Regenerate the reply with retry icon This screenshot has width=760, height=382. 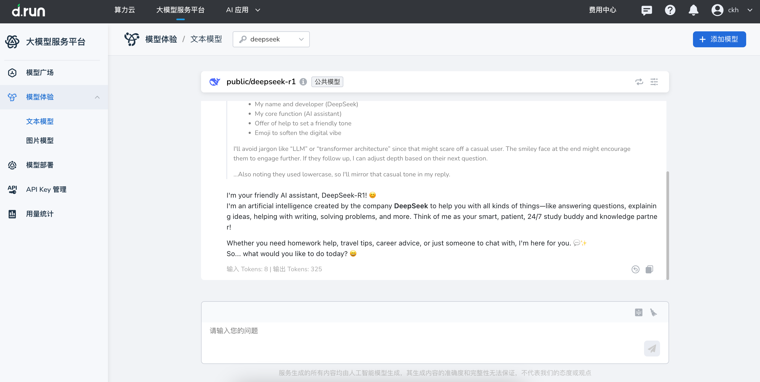(636, 269)
